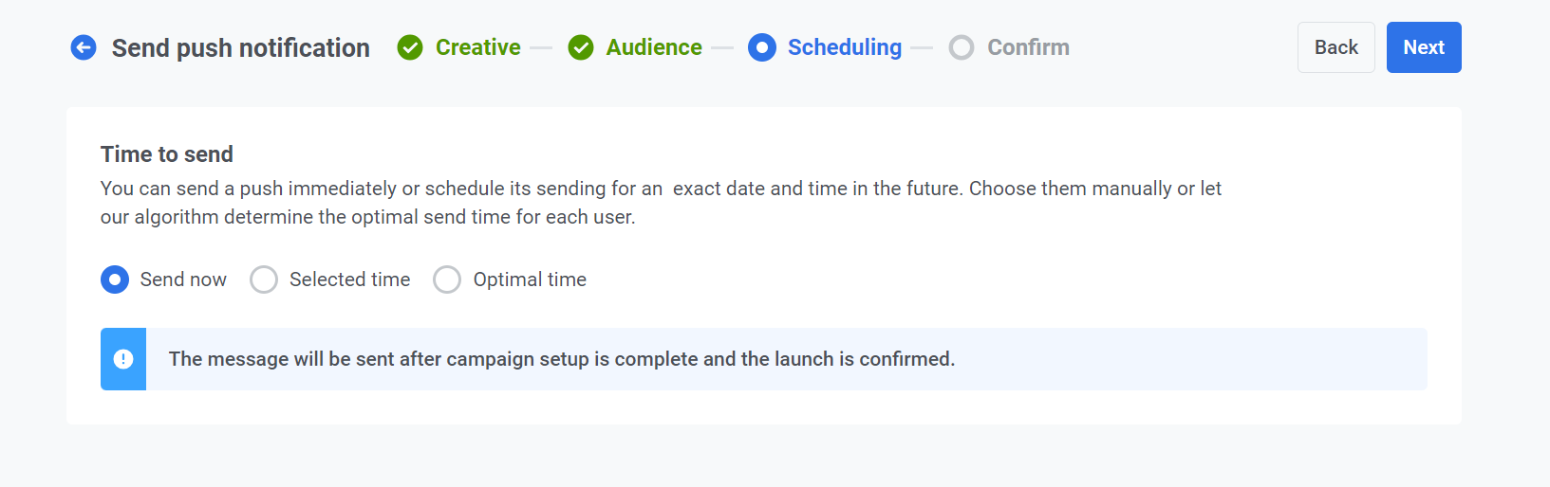Click the info exclamation icon in banner
This screenshot has height=487, width=1550.
coord(123,359)
